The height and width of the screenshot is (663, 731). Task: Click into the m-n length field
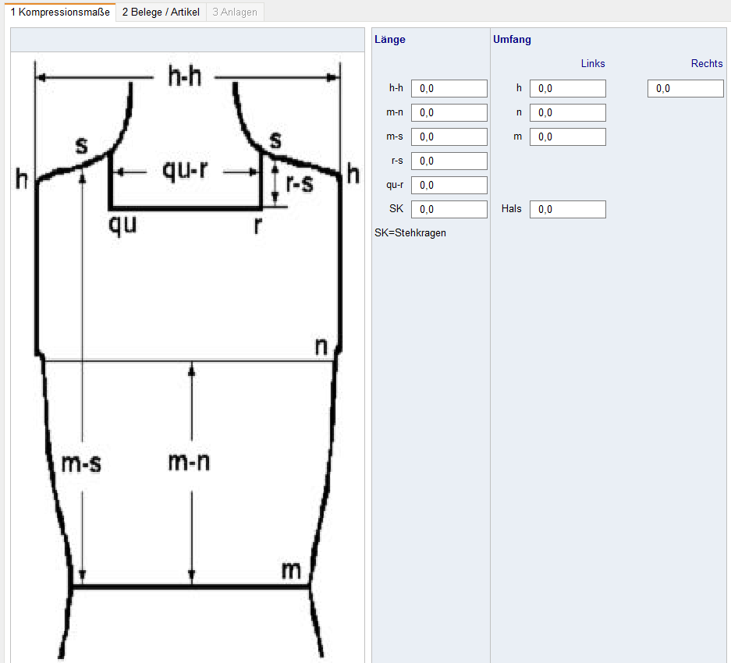[449, 113]
